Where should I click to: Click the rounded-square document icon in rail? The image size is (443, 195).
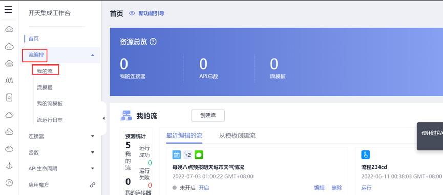coord(9,98)
